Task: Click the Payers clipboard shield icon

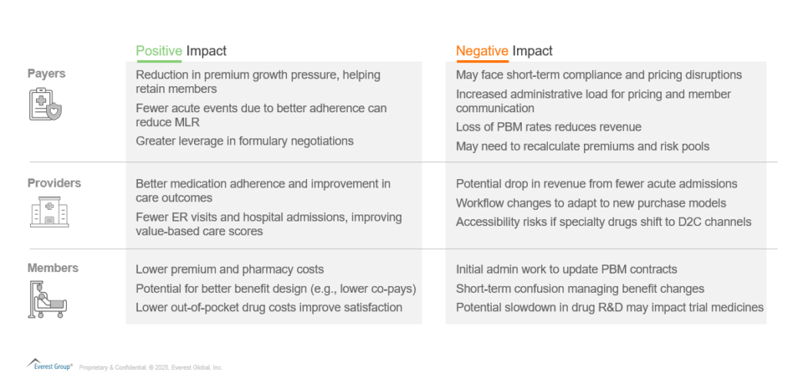Action: pyautogui.click(x=45, y=105)
